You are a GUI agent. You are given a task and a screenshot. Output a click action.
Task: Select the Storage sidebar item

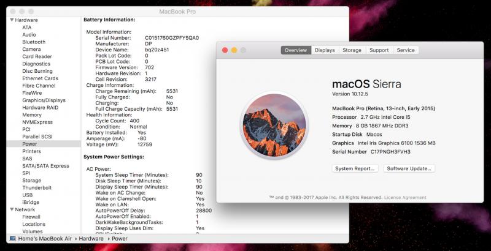pyautogui.click(x=32, y=181)
